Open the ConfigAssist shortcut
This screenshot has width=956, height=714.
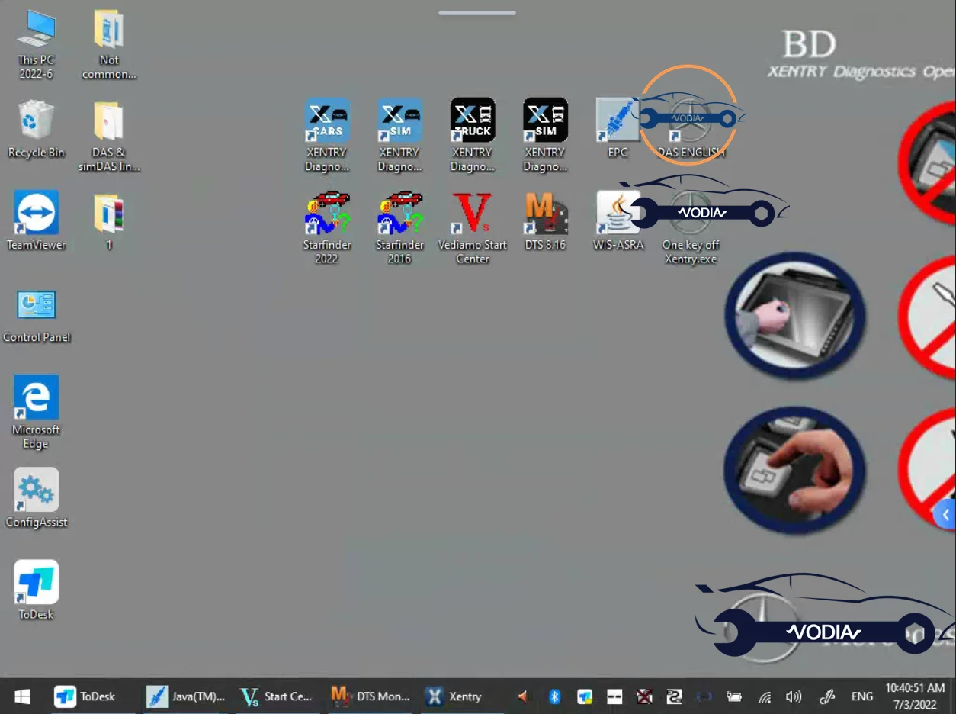click(x=36, y=498)
